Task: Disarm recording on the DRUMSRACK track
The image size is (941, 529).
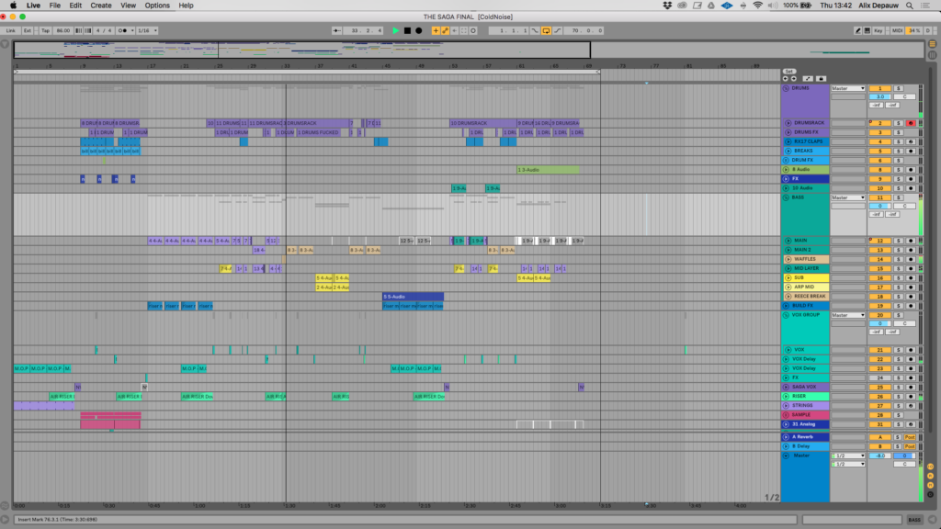Action: tap(910, 123)
